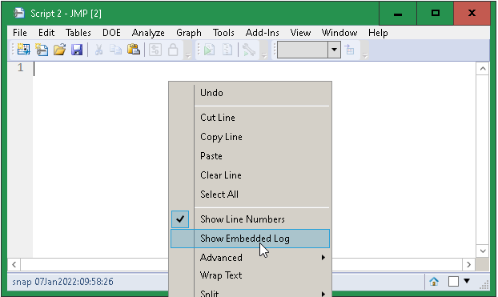Select Paste in context menu
Viewport: 498px width, 297px height.
pos(251,156)
